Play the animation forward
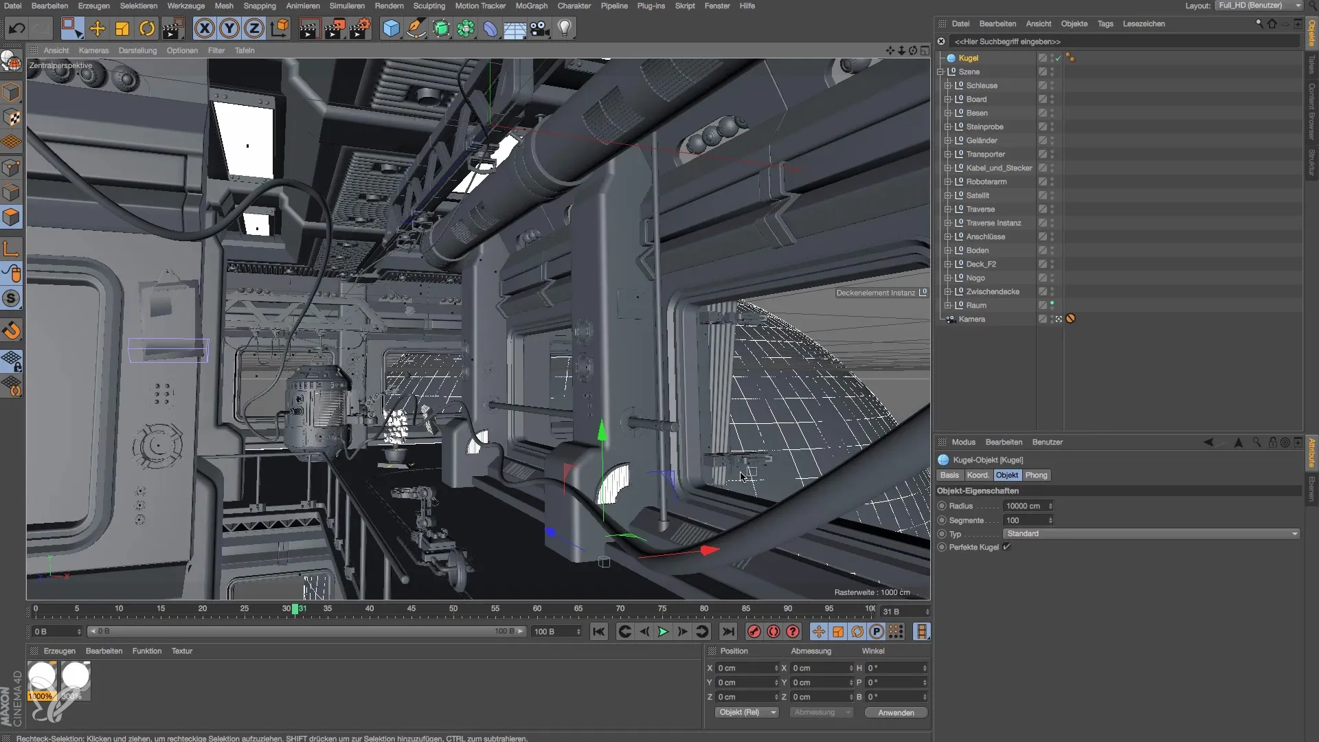 [663, 631]
